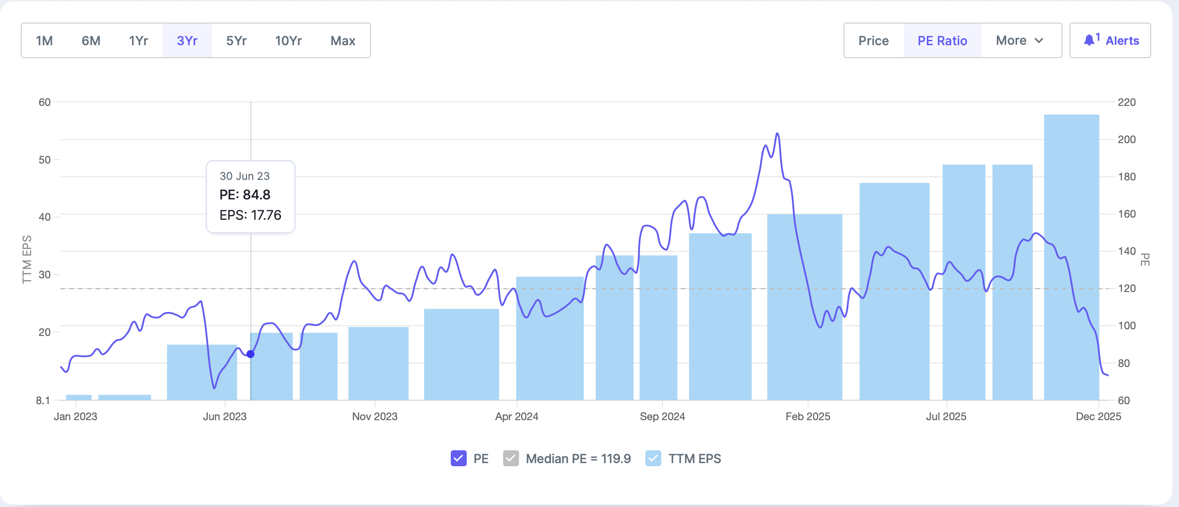Click the Alerts button text
Image resolution: width=1179 pixels, height=507 pixels.
(x=1122, y=41)
